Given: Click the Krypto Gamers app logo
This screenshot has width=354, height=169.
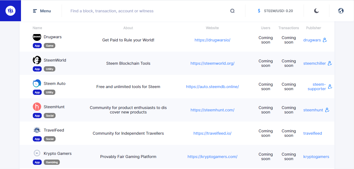Looking at the screenshot, I should (37, 154).
